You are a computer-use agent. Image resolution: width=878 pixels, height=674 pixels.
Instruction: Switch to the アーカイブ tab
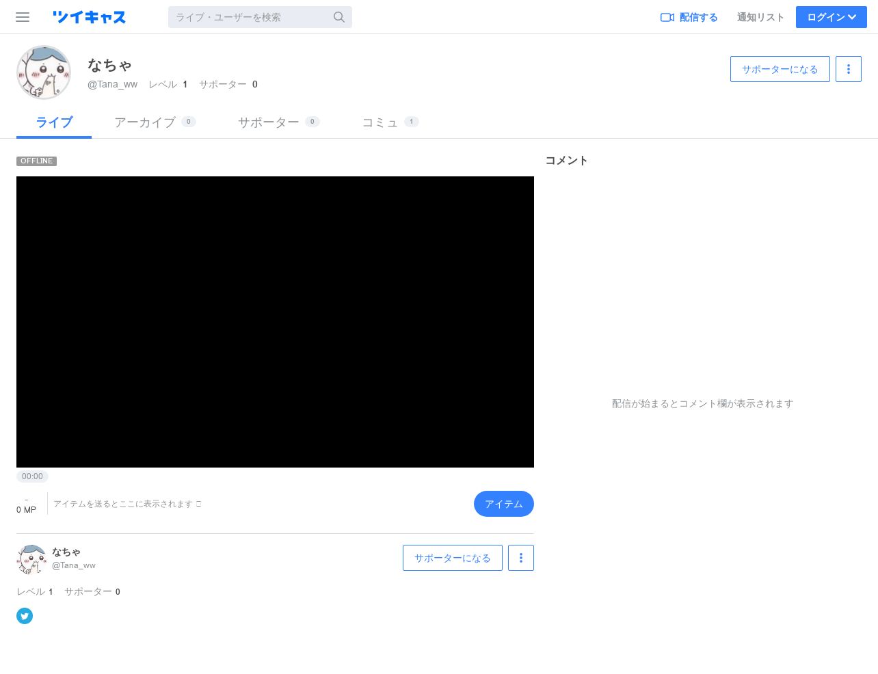[155, 122]
